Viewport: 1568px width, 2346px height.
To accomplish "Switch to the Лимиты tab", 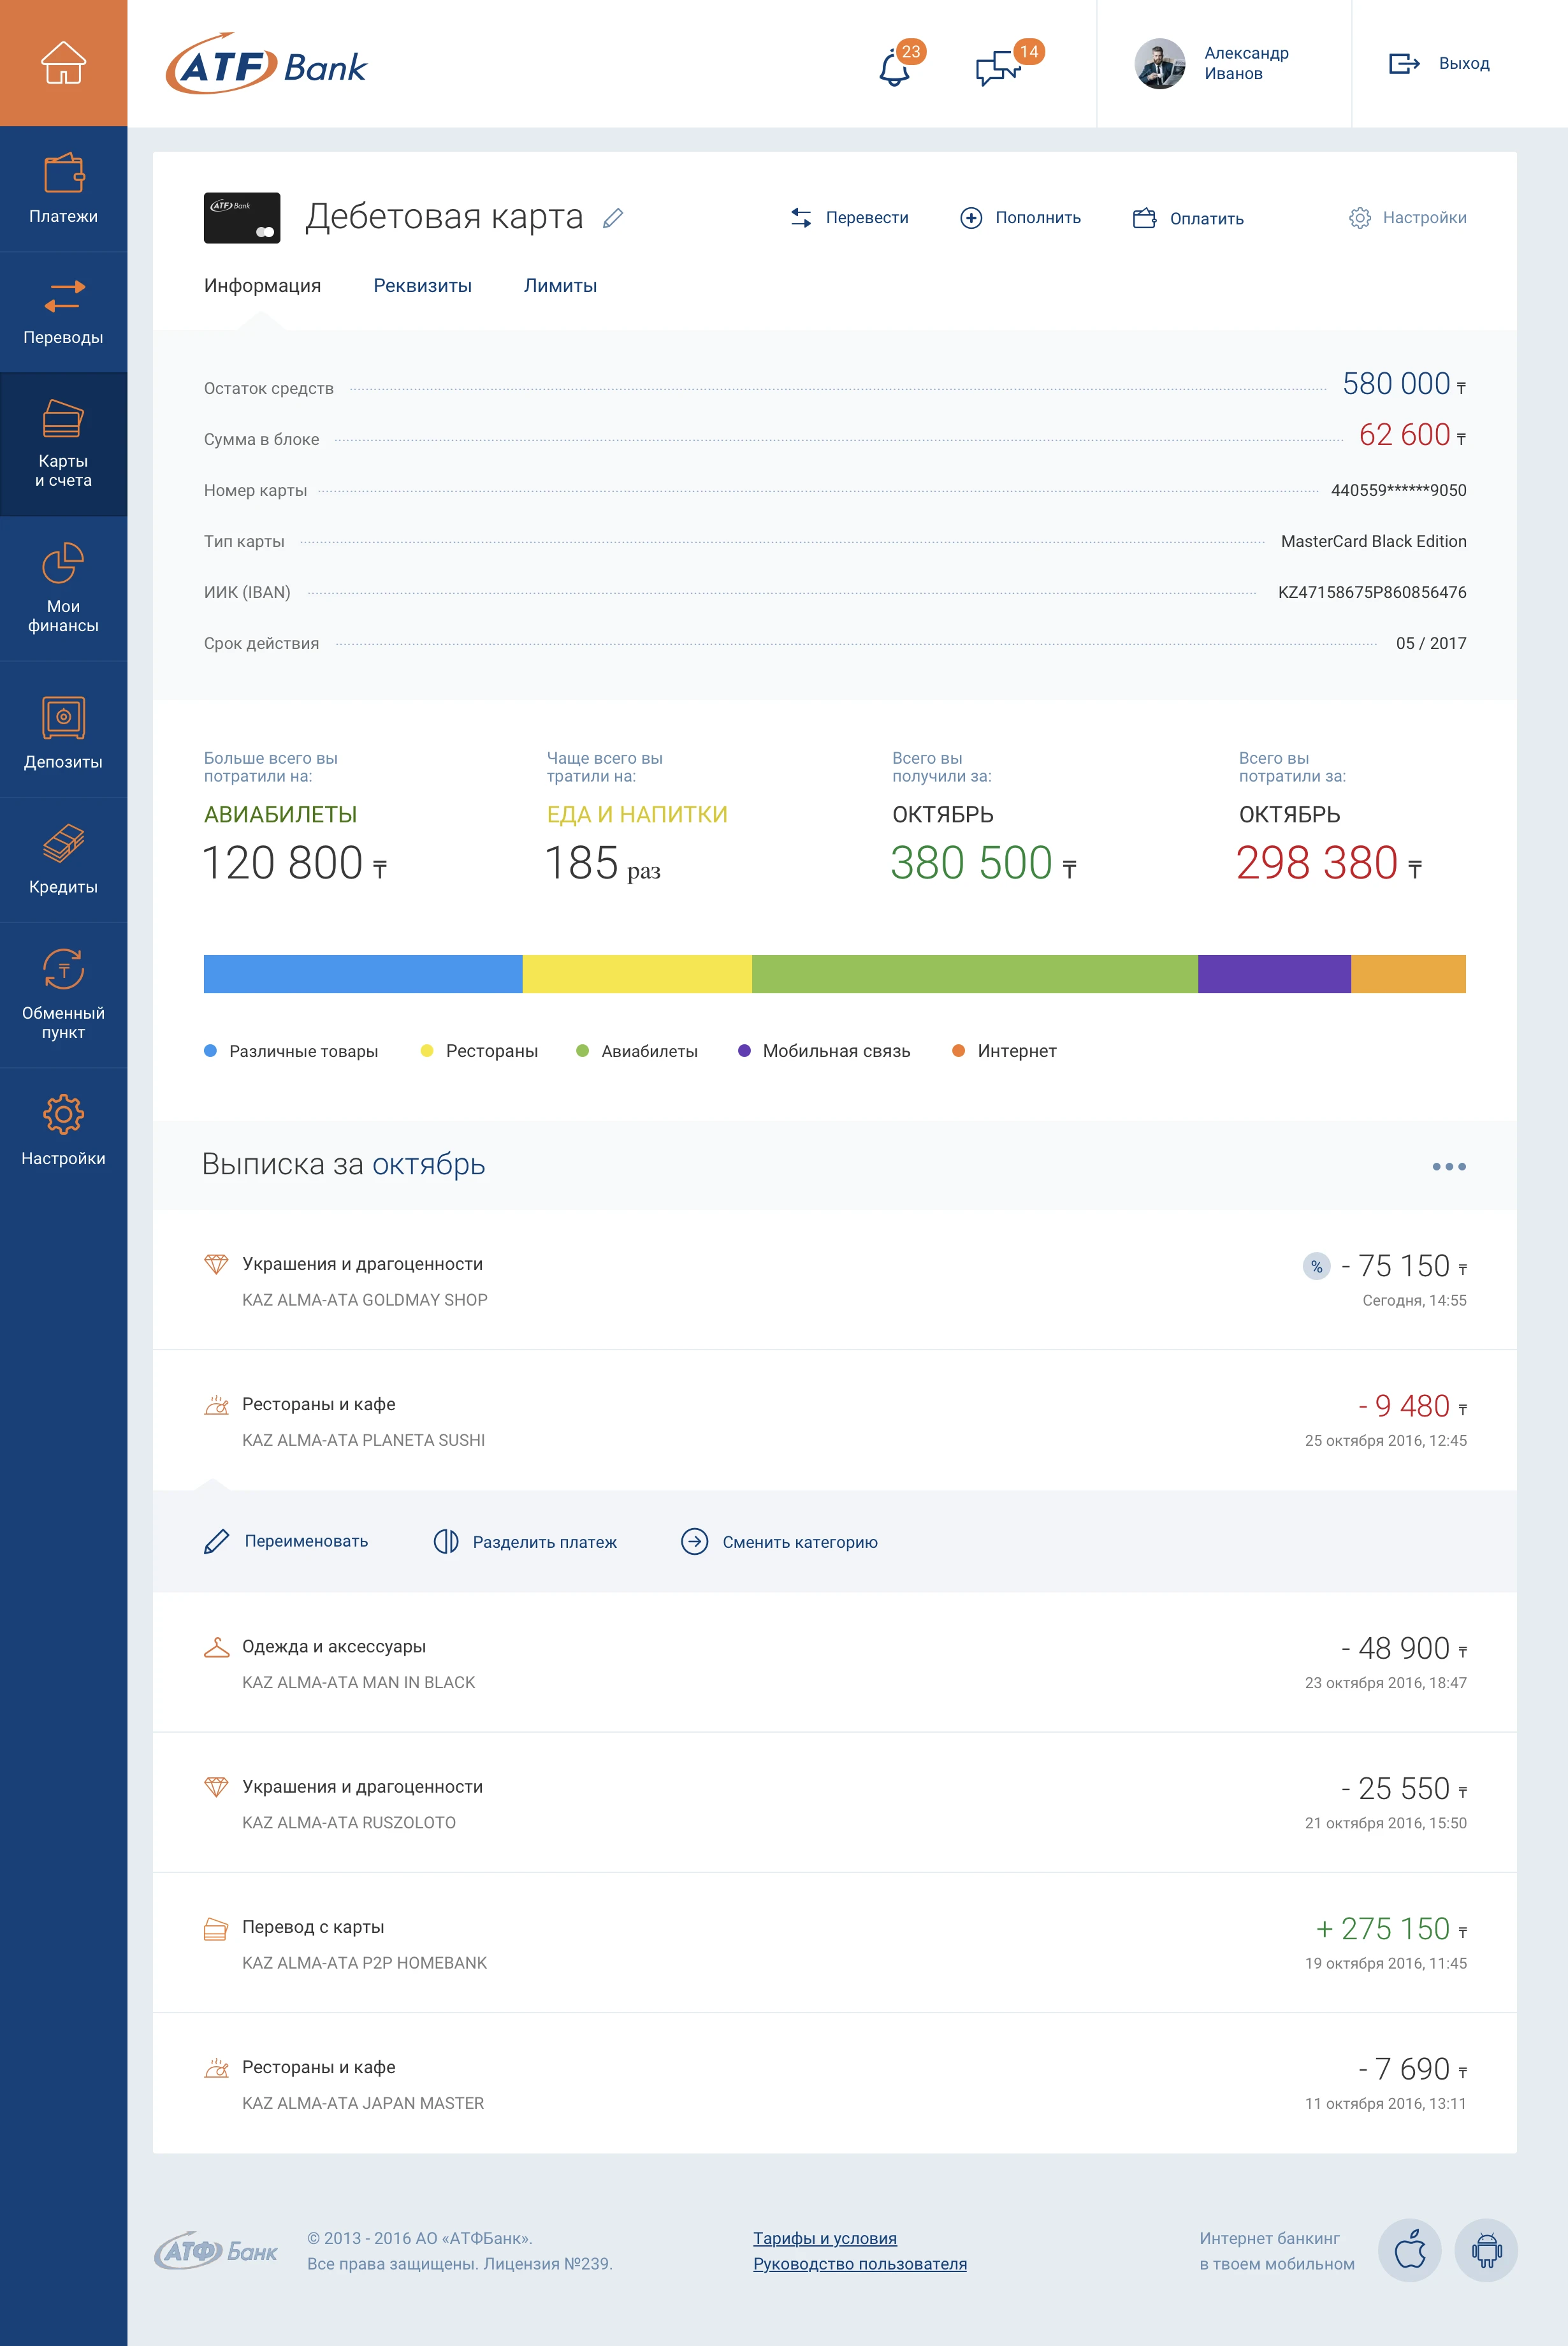I will 560,286.
